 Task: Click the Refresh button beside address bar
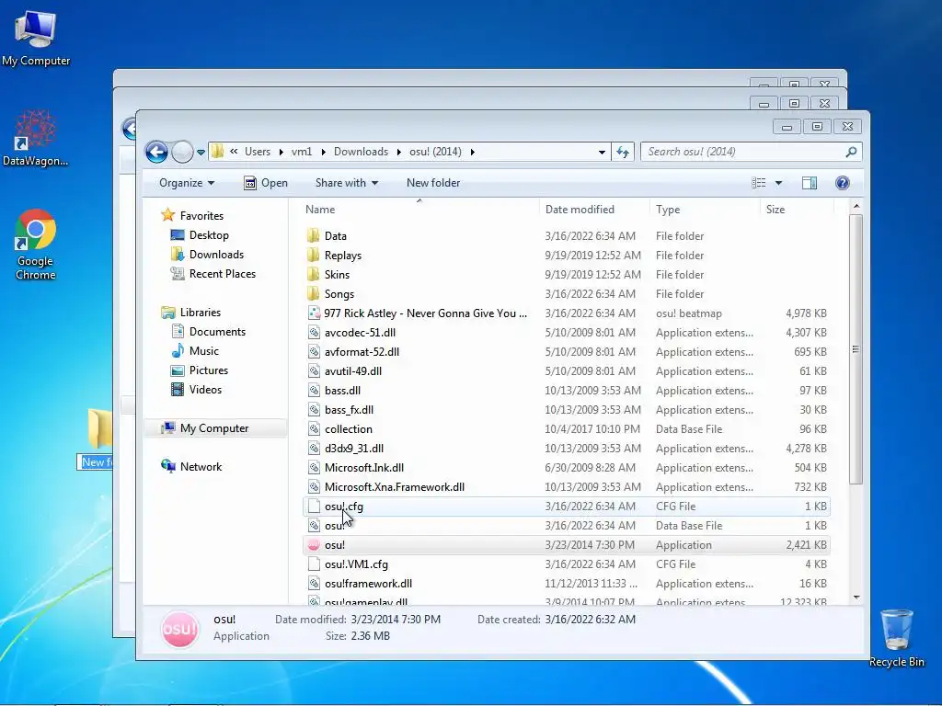623,152
